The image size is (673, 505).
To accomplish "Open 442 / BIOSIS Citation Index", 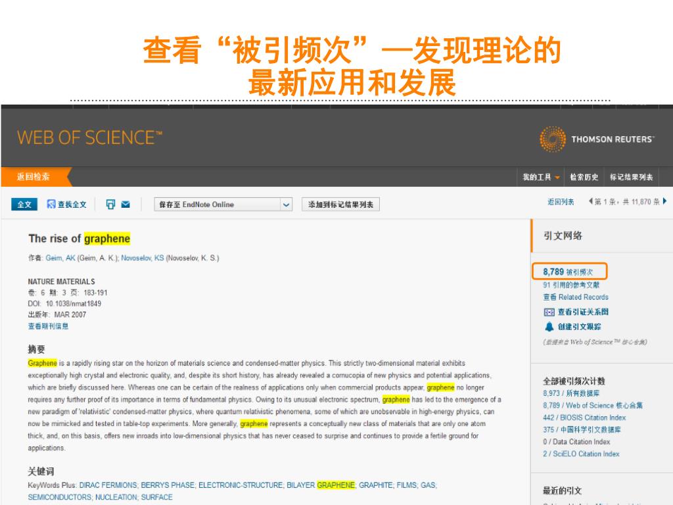I will [x=584, y=418].
